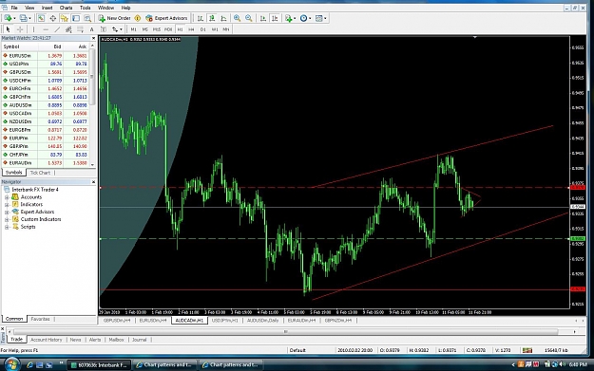Switch timeframe to M15
594x371 pixels.
coord(157,29)
